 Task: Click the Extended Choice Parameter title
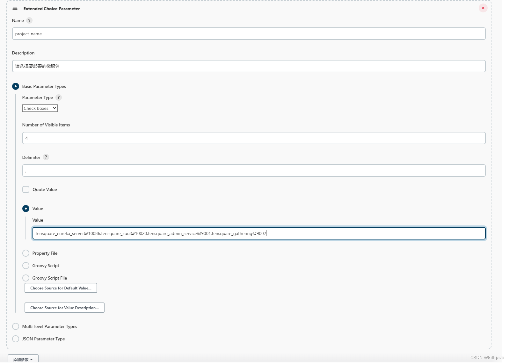[x=52, y=9]
